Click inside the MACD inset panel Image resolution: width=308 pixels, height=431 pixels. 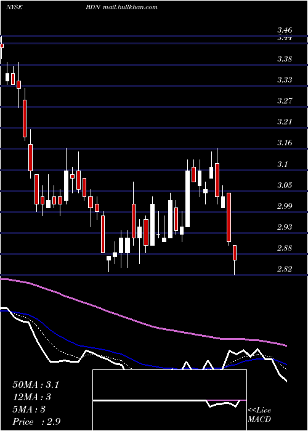click(x=169, y=400)
